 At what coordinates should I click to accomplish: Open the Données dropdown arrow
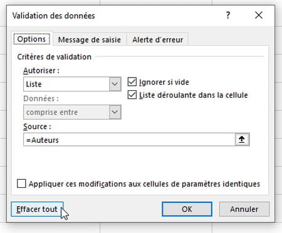click(115, 112)
